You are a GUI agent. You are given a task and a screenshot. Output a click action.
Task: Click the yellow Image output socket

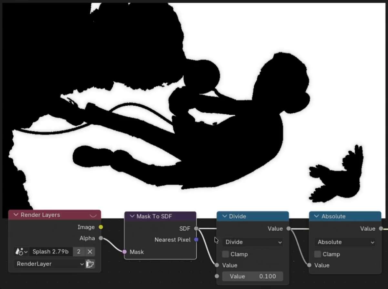point(101,227)
